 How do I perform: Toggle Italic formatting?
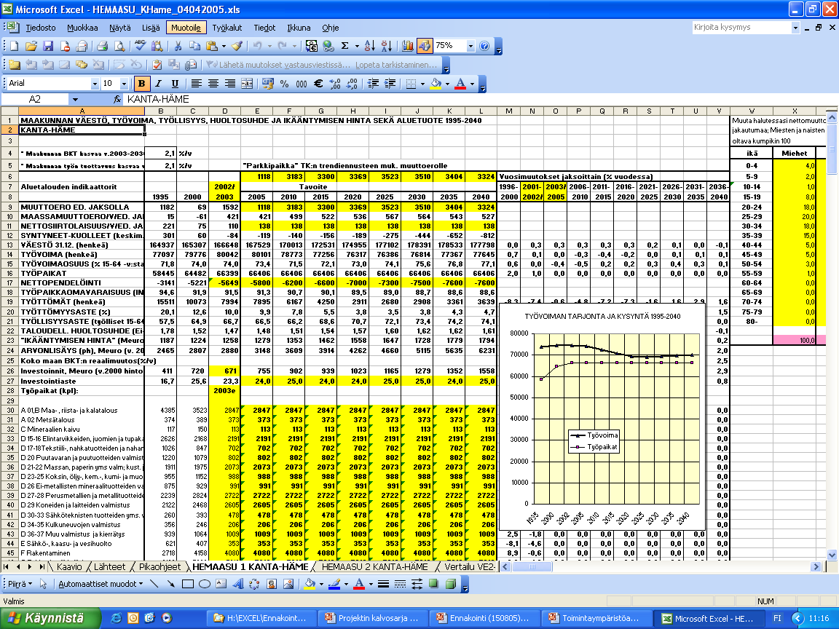pyautogui.click(x=158, y=84)
